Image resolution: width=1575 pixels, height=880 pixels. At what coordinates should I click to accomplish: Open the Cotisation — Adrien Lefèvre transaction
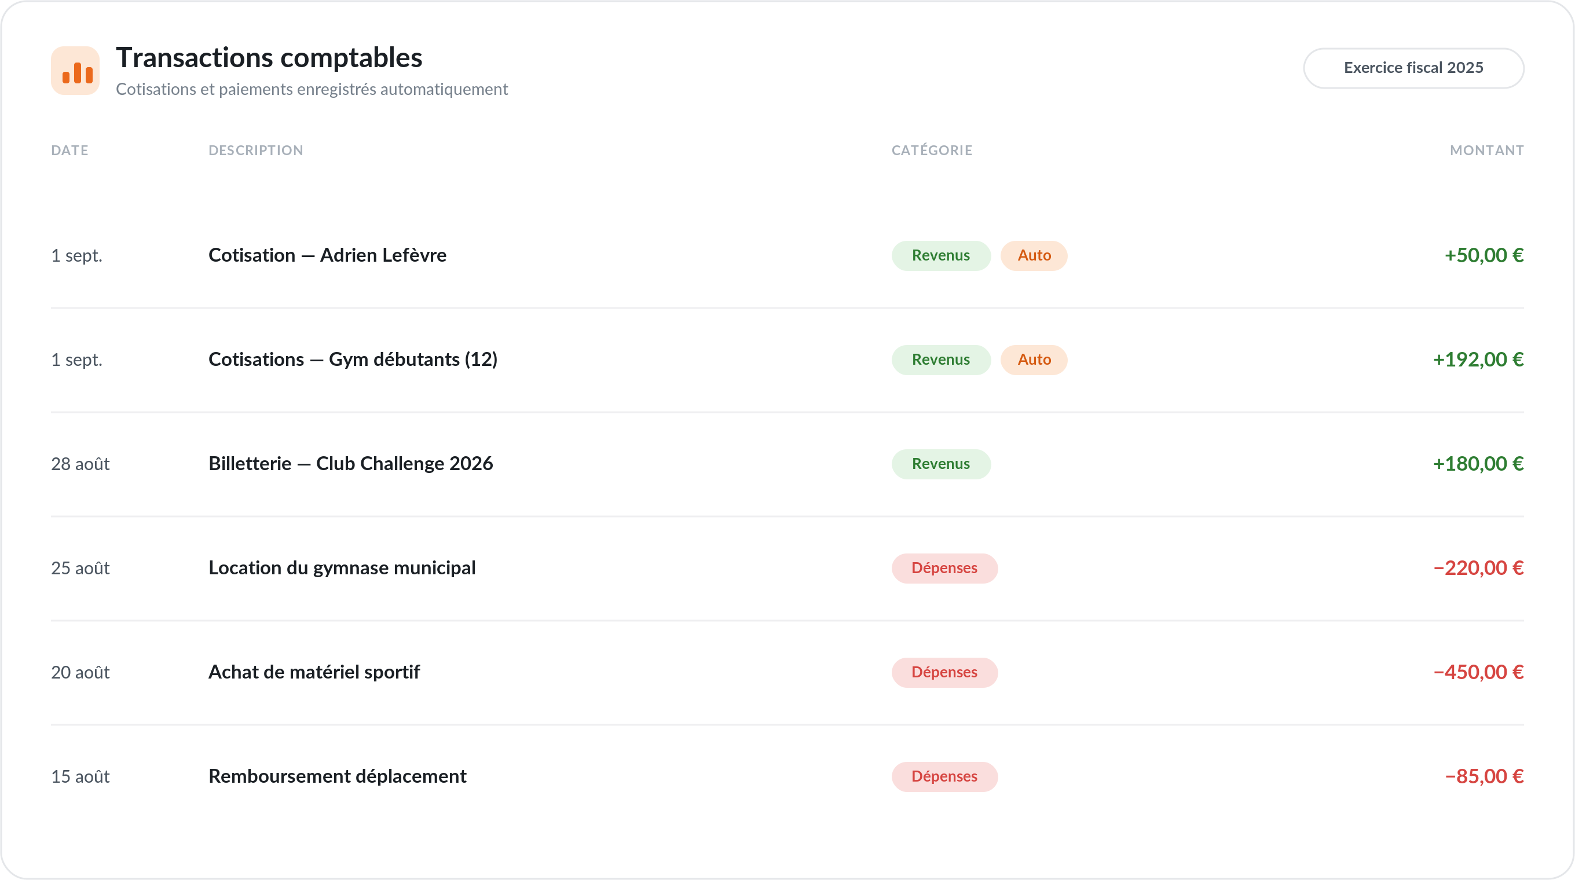[x=788, y=255]
